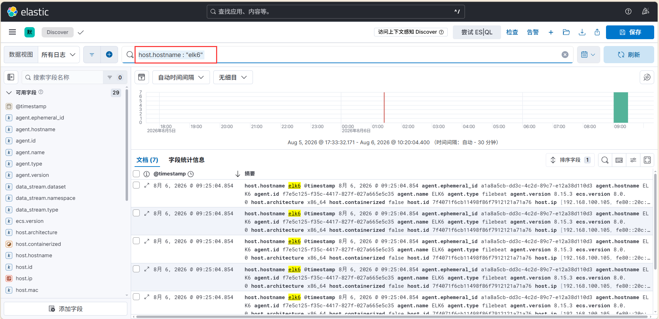Image resolution: width=659 pixels, height=319 pixels.
Task: Expand the first document row details
Action: (x=147, y=185)
